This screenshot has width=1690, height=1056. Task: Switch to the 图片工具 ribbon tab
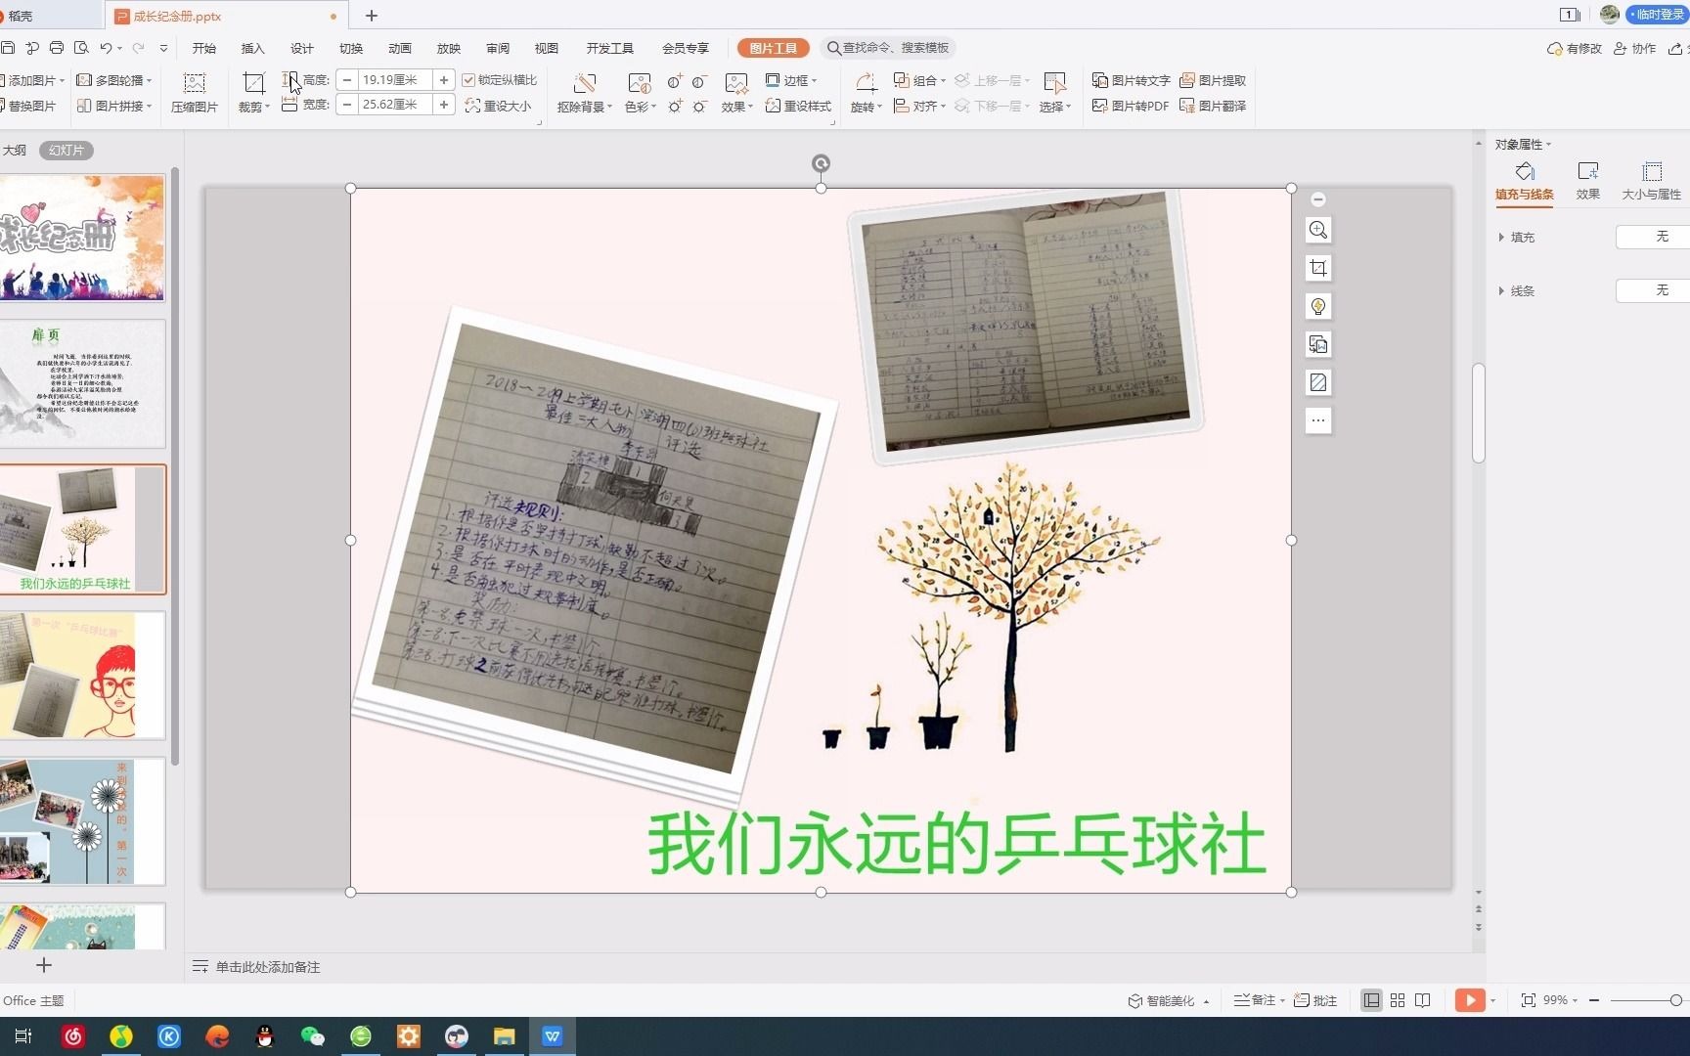tap(773, 47)
